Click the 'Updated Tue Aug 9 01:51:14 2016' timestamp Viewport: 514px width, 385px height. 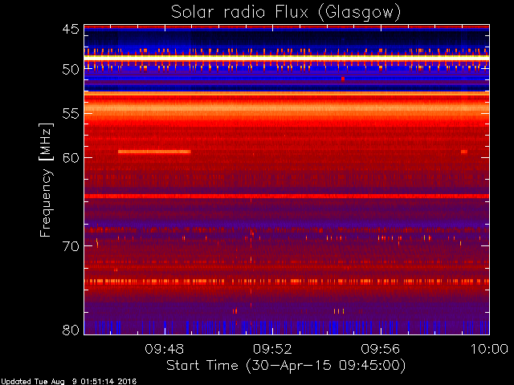pos(68,382)
